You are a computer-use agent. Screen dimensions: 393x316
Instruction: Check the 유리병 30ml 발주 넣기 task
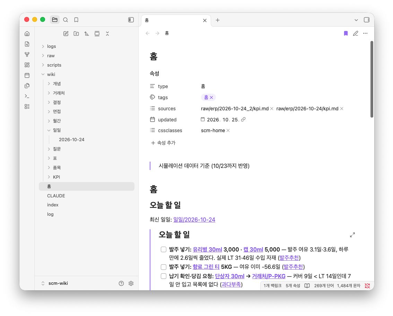point(164,249)
